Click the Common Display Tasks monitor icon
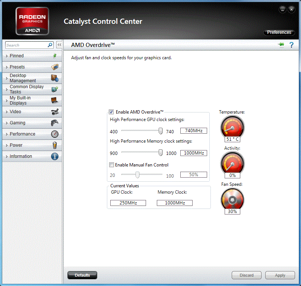 [55, 89]
